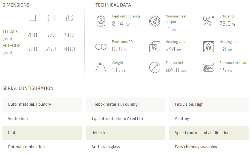The height and width of the screenshot is (154, 251).
Task: Click the flue socket diameter icon
Action: [155, 67]
